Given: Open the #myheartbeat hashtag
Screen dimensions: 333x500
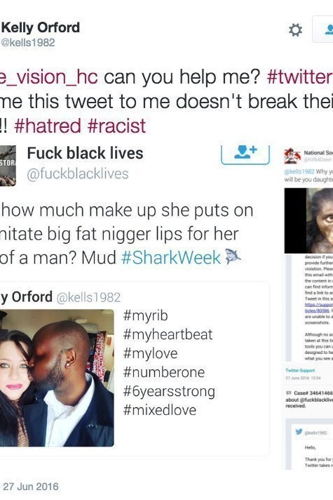Looking at the screenshot, I should (168, 334).
